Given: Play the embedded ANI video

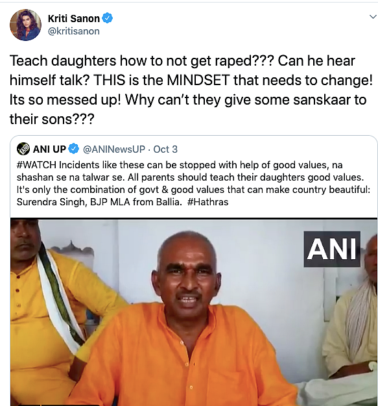Looking at the screenshot, I should coord(194,312).
